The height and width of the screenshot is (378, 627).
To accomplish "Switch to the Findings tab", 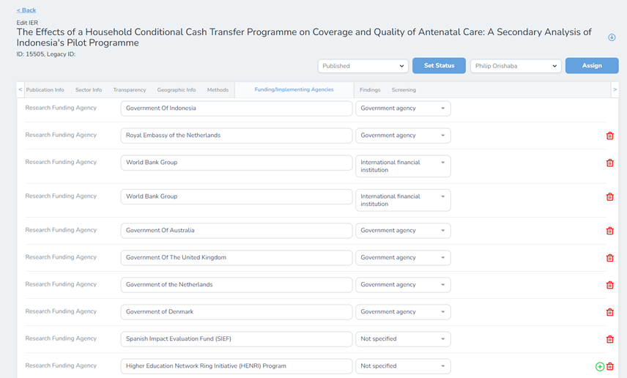I will pyautogui.click(x=370, y=90).
